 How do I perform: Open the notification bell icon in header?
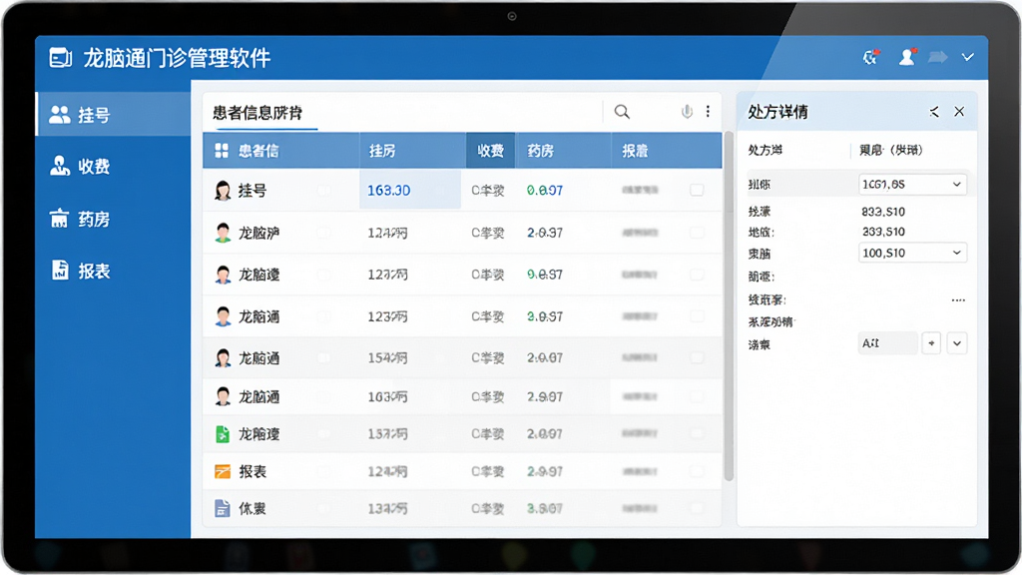870,57
